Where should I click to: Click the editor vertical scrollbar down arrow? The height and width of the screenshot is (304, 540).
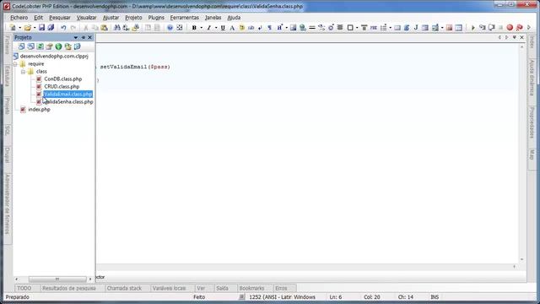pyautogui.click(x=521, y=259)
